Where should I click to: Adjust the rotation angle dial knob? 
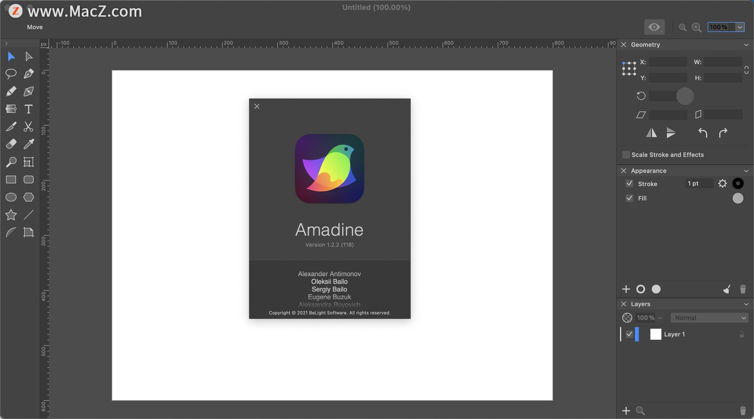click(685, 96)
